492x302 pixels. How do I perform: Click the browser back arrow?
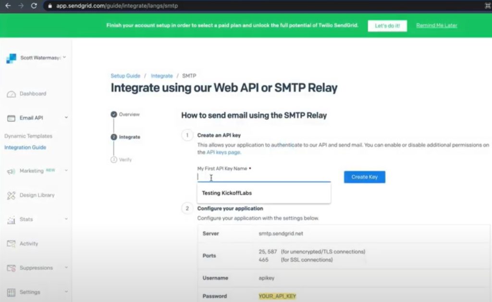click(x=8, y=6)
